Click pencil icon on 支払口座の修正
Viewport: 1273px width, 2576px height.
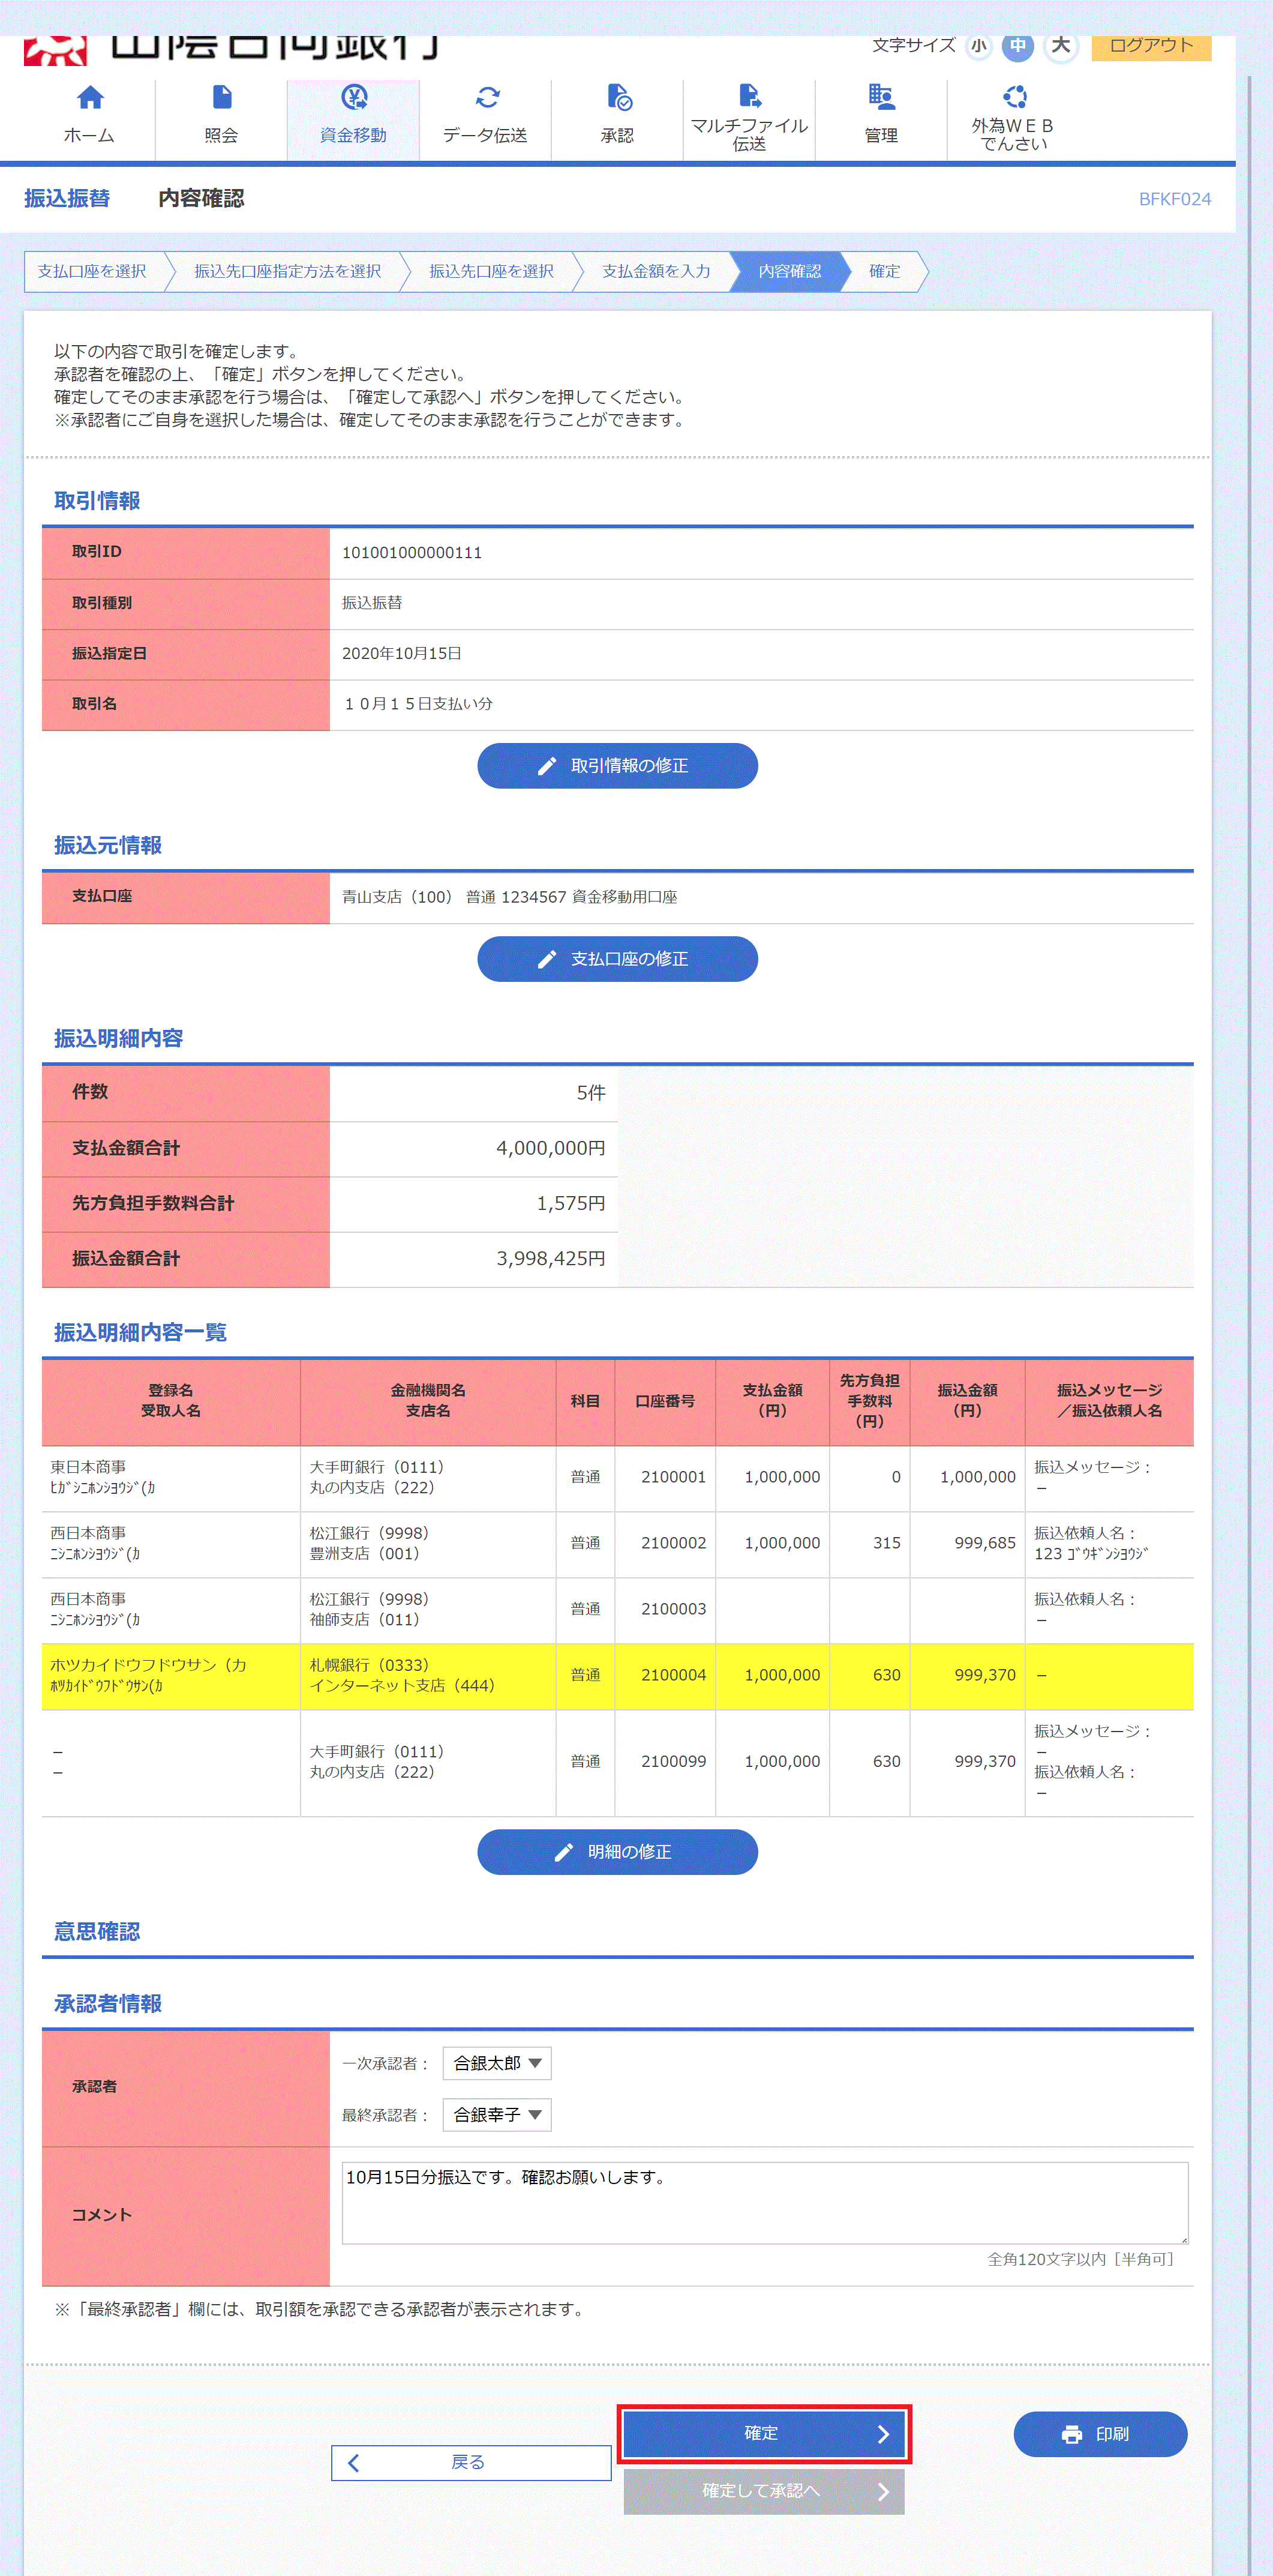click(547, 959)
